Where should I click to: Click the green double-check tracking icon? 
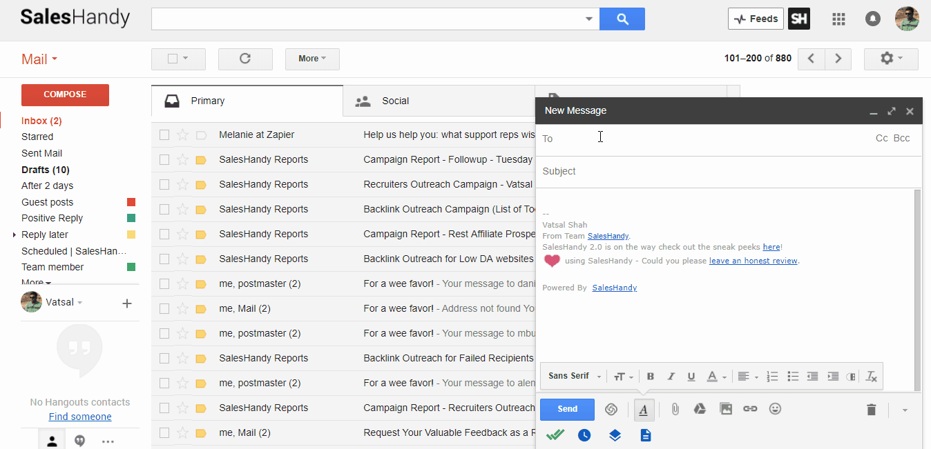tap(555, 435)
